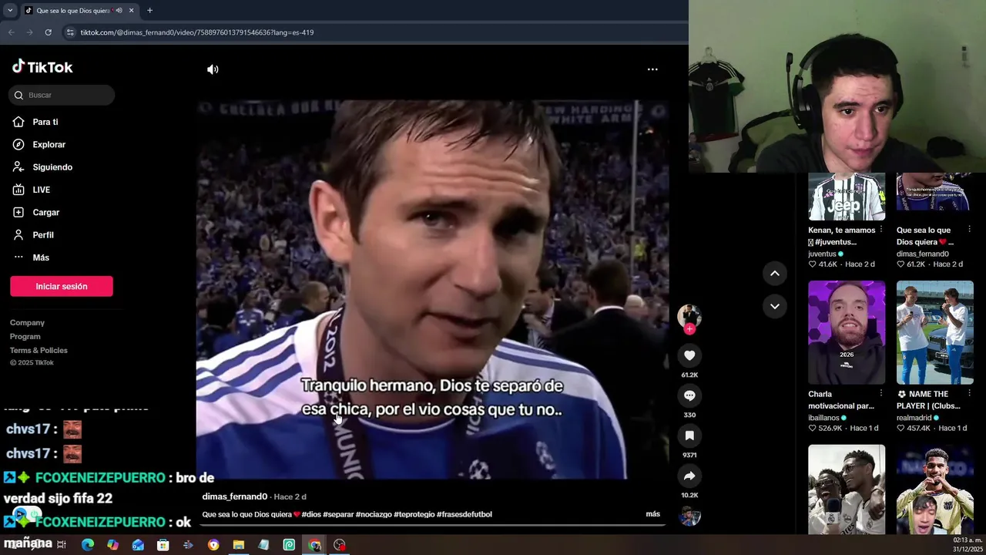Image resolution: width=986 pixels, height=555 pixels.
Task: Click the Iniciar sesión button
Action: pyautogui.click(x=62, y=286)
